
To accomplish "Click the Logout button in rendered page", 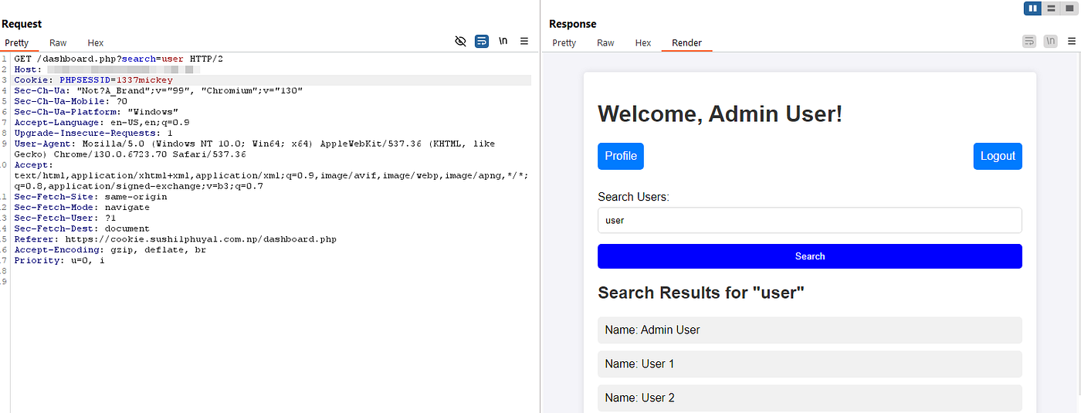I will 998,156.
